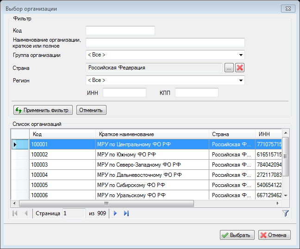The image size is (300, 249).
Task: Click the Отменить filter button
Action: [x=91, y=110]
